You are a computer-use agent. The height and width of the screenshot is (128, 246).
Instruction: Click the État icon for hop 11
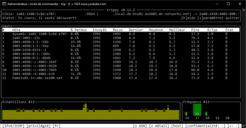pos(226,74)
